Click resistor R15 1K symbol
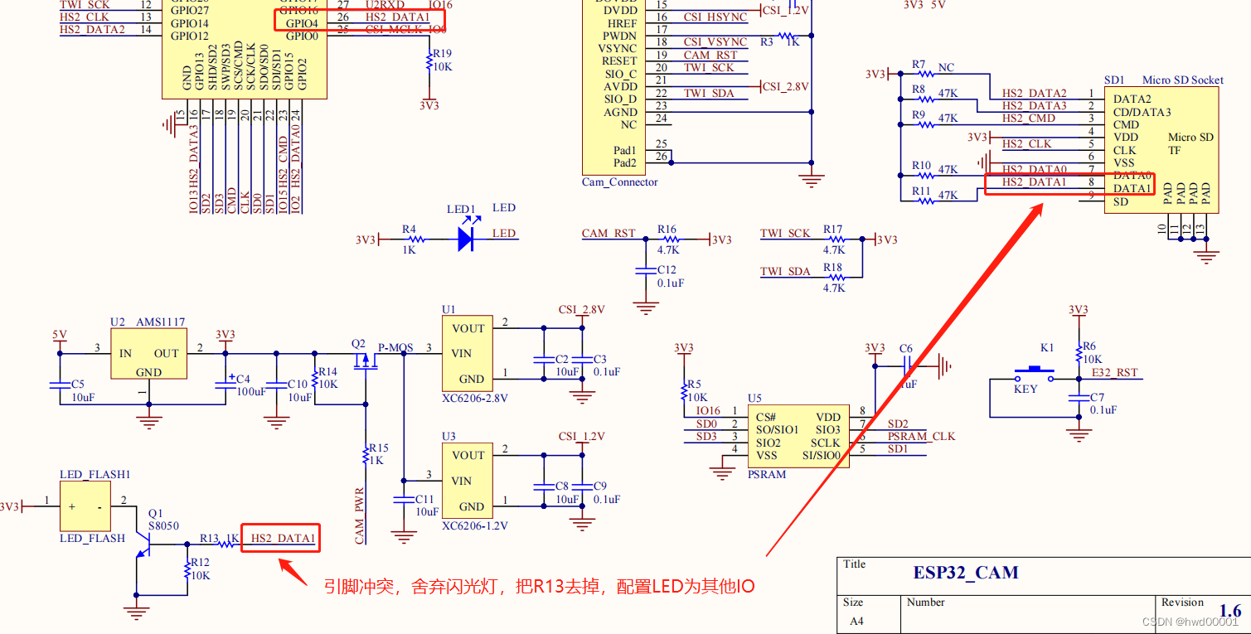The image size is (1251, 634). (365, 455)
